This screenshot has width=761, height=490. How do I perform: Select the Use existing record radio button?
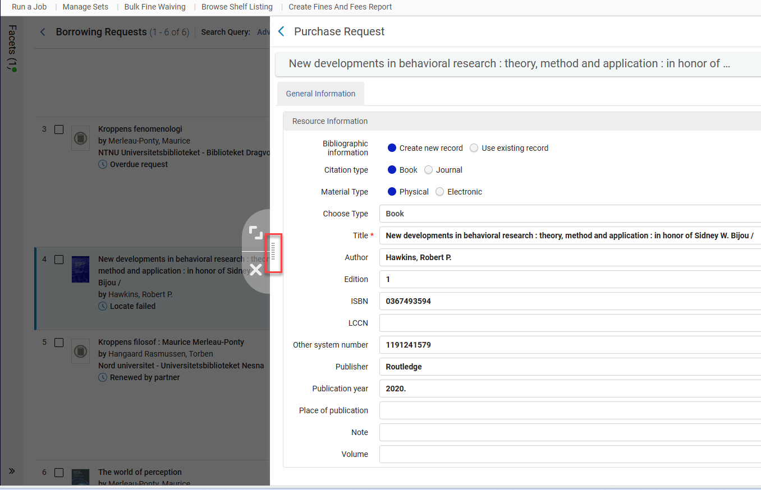[474, 148]
